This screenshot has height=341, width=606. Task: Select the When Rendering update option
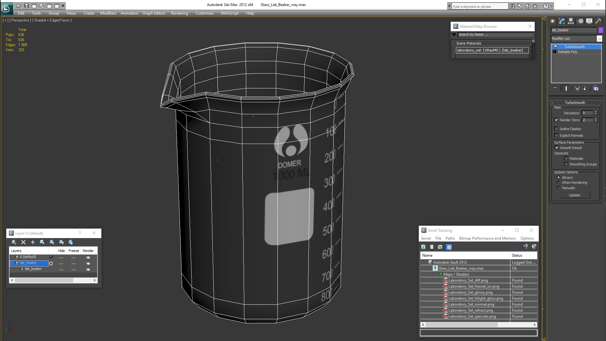point(558,182)
